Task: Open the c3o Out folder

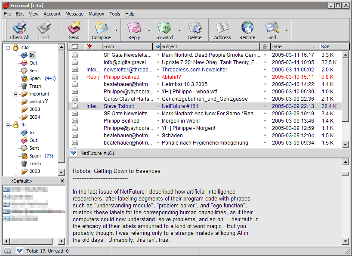Action: tap(33, 63)
